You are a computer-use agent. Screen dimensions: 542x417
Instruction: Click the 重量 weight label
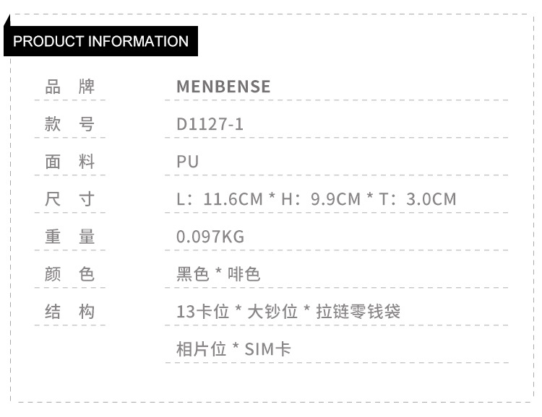[x=70, y=237]
